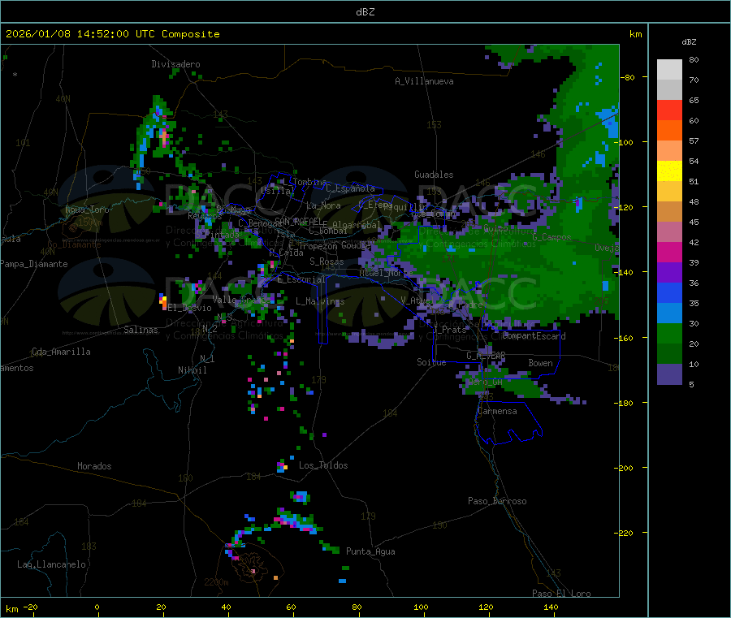Click the '0' tick on the horizontal km axis
This screenshot has height=618, width=731.
(97, 607)
